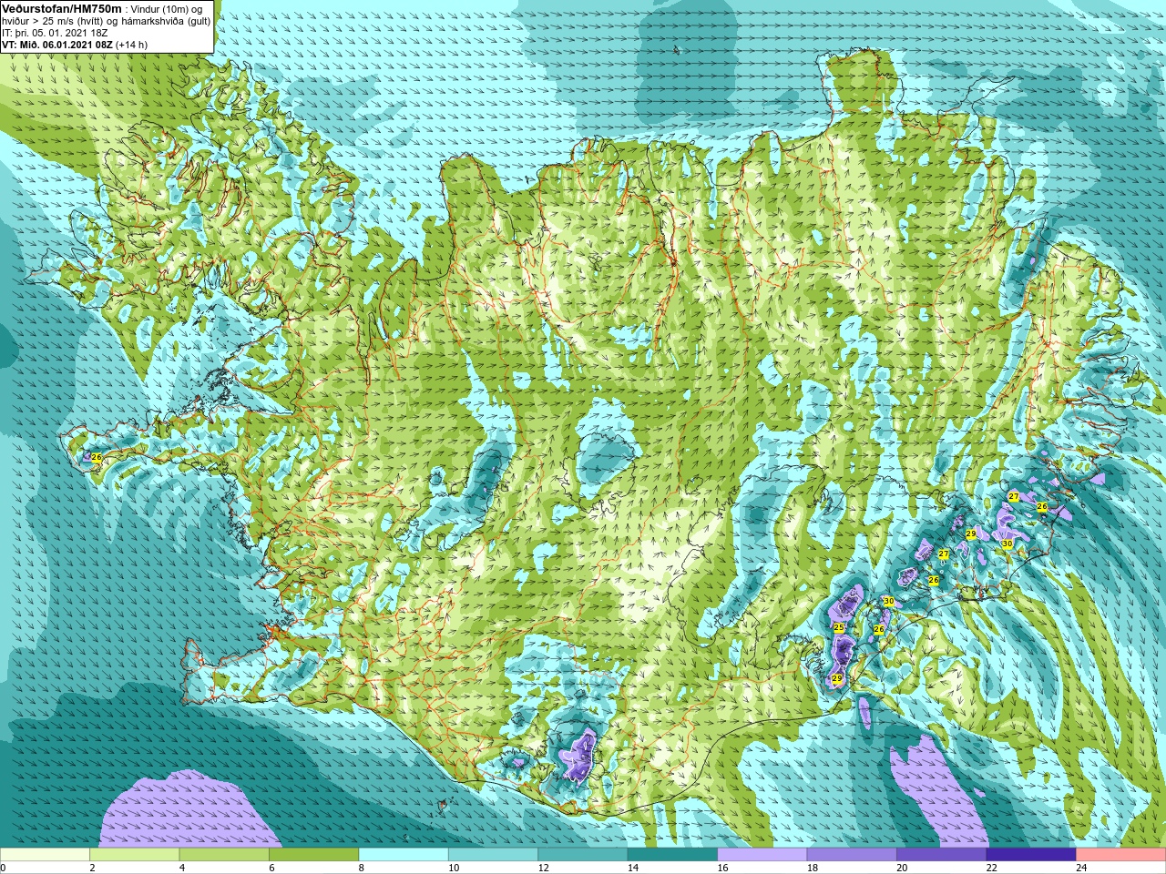1166x874 pixels.
Task: Click the southernmost yellow 29 gust label
Action: [x=837, y=679]
